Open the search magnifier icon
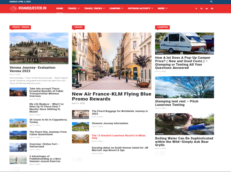This screenshot has width=231, height=172. (x=211, y=2)
